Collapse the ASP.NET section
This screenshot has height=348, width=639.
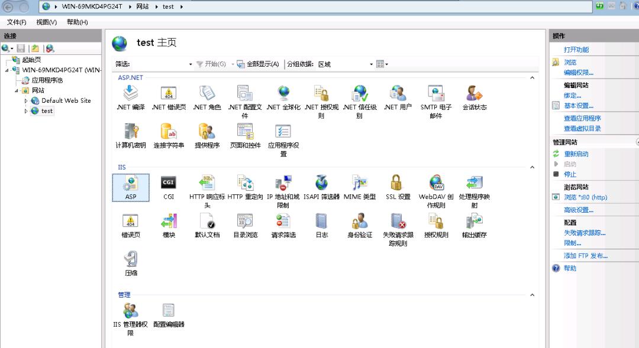pos(532,77)
